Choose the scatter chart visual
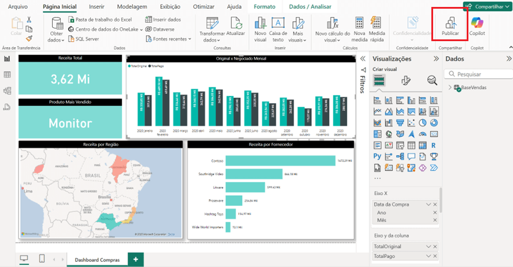This screenshot has height=267, width=513. click(411, 123)
